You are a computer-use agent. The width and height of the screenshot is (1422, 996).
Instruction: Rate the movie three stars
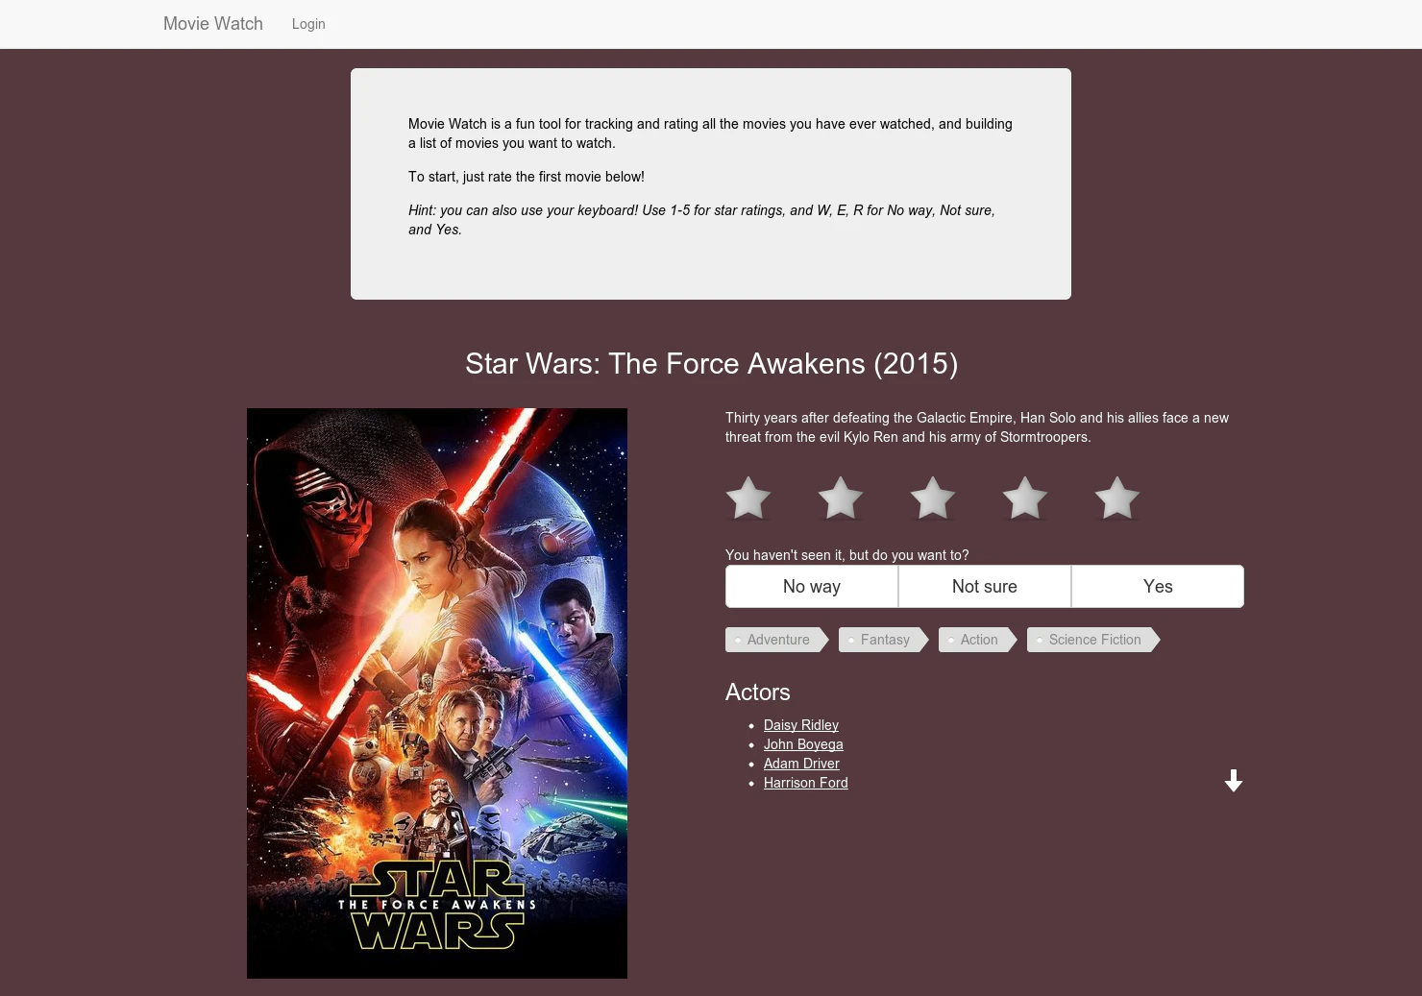(933, 498)
